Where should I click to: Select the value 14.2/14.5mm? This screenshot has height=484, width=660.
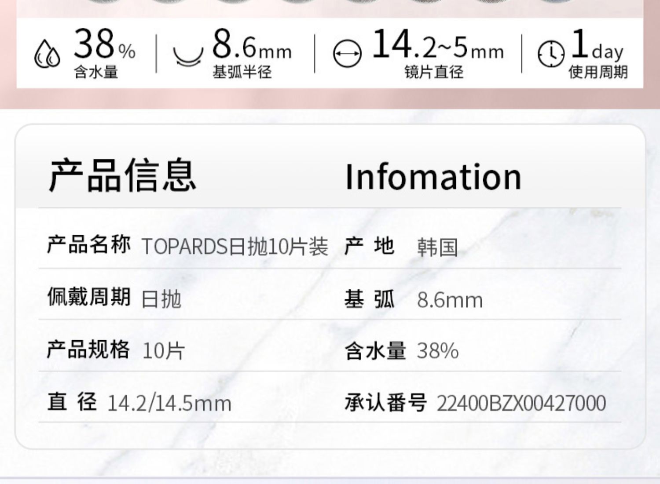click(x=169, y=403)
